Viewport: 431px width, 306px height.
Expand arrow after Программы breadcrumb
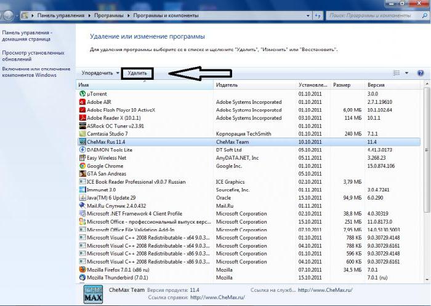click(128, 15)
